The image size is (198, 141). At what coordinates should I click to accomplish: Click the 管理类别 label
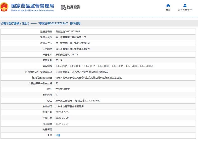(47, 60)
